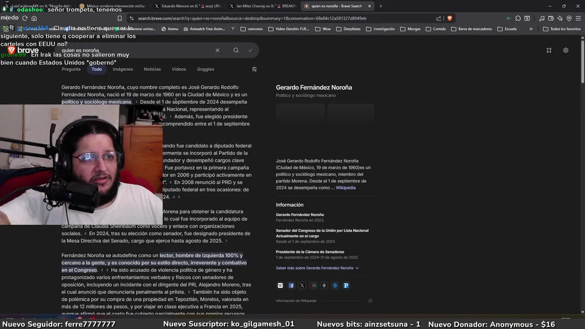Open the Escuela bookmarks folder
585x329 pixels.
coord(507,29)
